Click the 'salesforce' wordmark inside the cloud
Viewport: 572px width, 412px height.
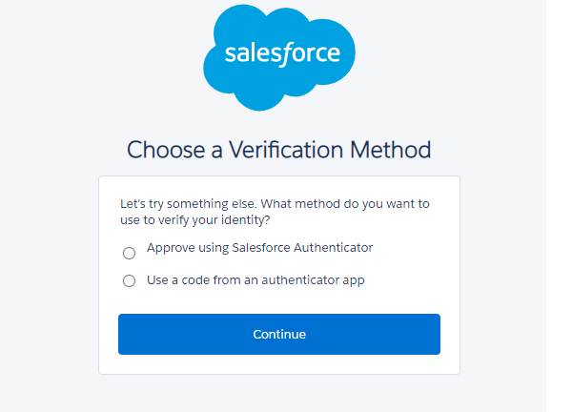(x=282, y=52)
